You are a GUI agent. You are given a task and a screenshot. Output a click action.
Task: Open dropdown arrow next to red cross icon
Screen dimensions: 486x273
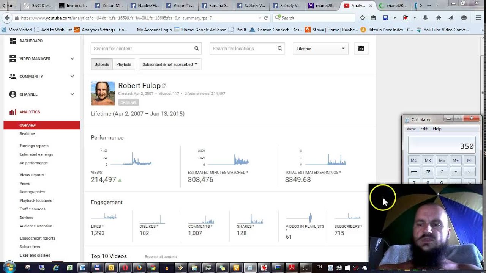(x=415, y=18)
